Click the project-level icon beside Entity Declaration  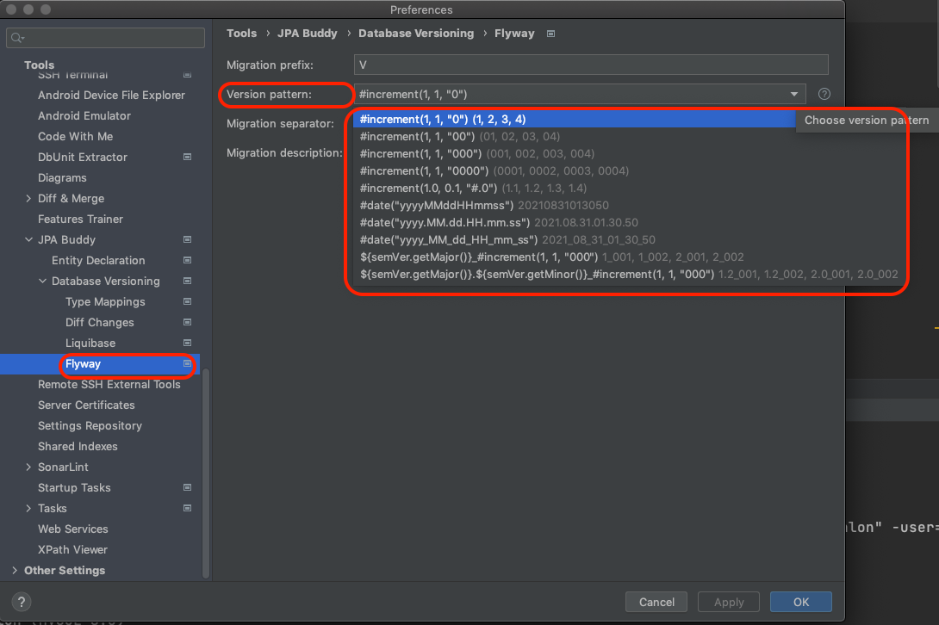click(x=188, y=260)
